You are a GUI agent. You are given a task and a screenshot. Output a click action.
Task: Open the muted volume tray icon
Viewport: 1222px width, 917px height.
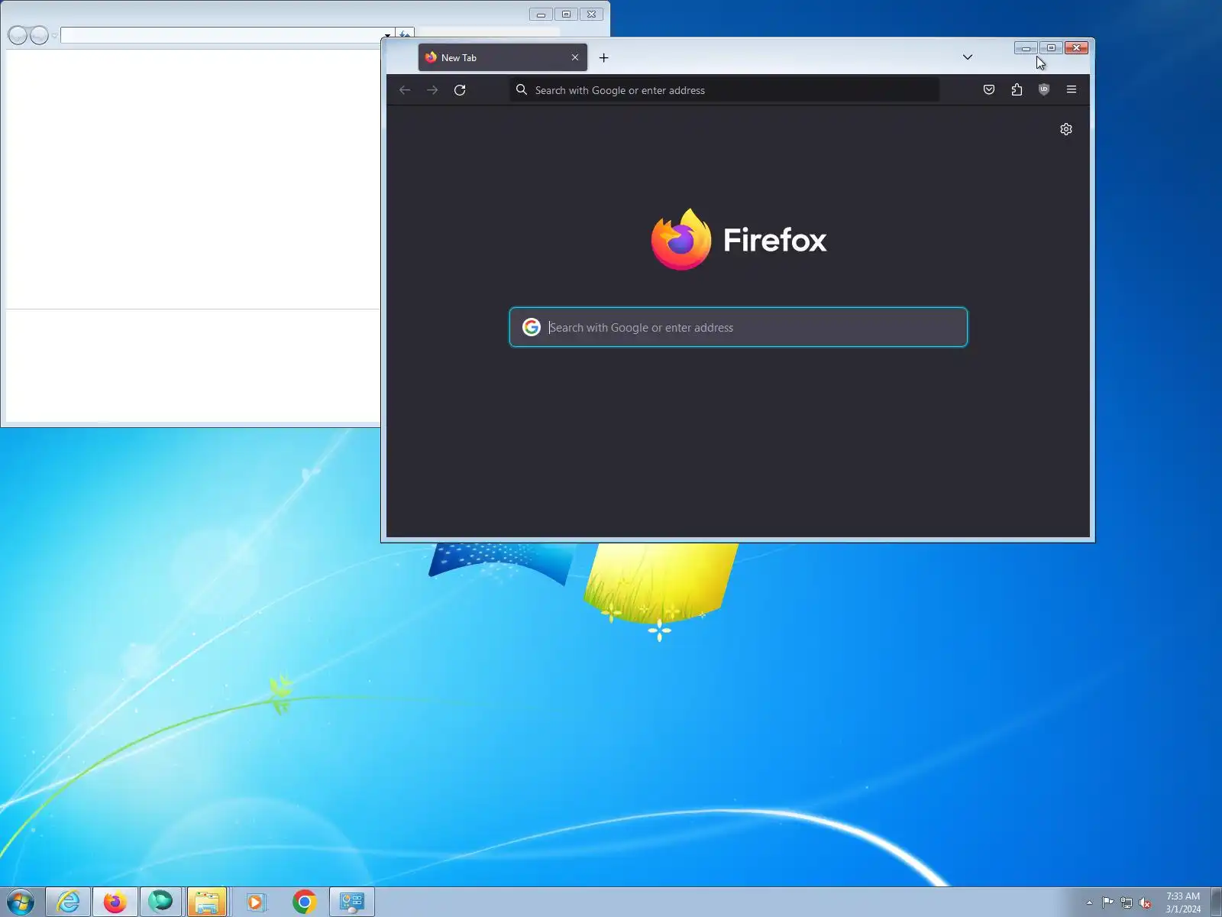(x=1145, y=902)
